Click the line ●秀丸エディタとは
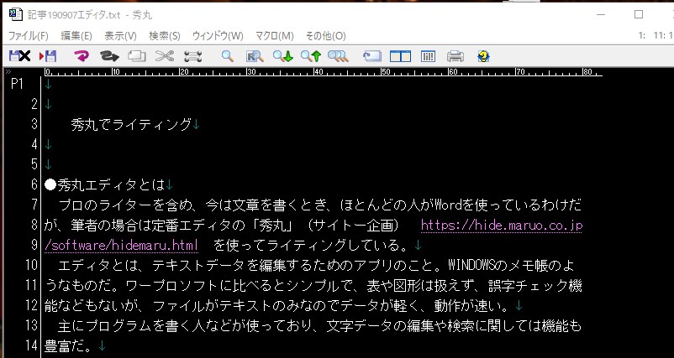674x358 pixels. coord(104,184)
